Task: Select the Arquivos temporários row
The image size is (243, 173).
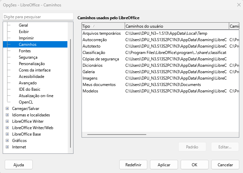Action: (160, 33)
